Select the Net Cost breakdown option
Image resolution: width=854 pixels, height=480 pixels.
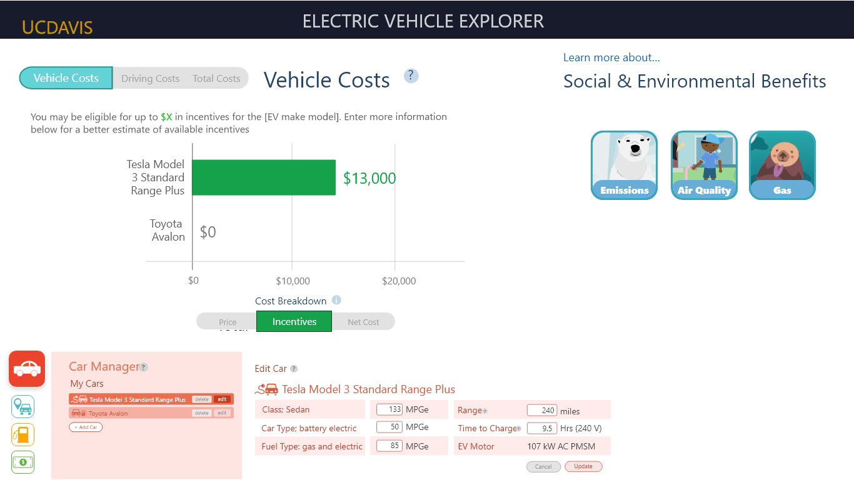(363, 322)
